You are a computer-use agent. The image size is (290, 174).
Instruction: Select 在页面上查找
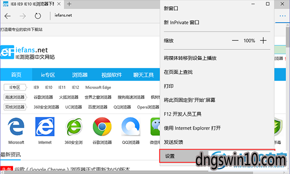tap(217, 72)
